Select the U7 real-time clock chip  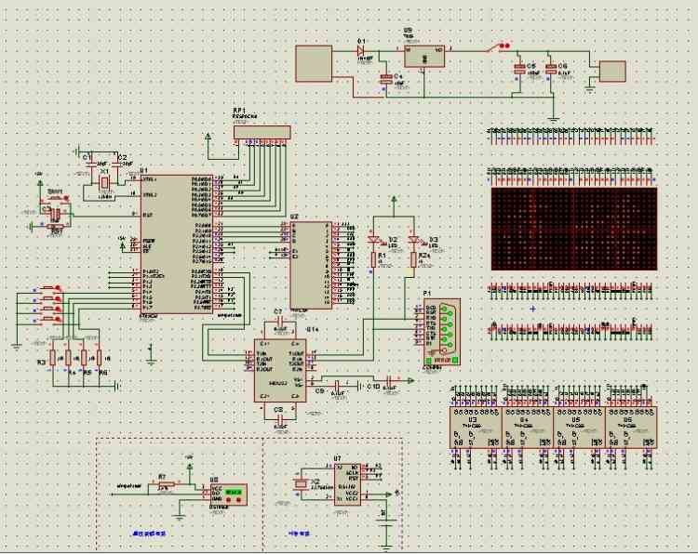[347, 484]
